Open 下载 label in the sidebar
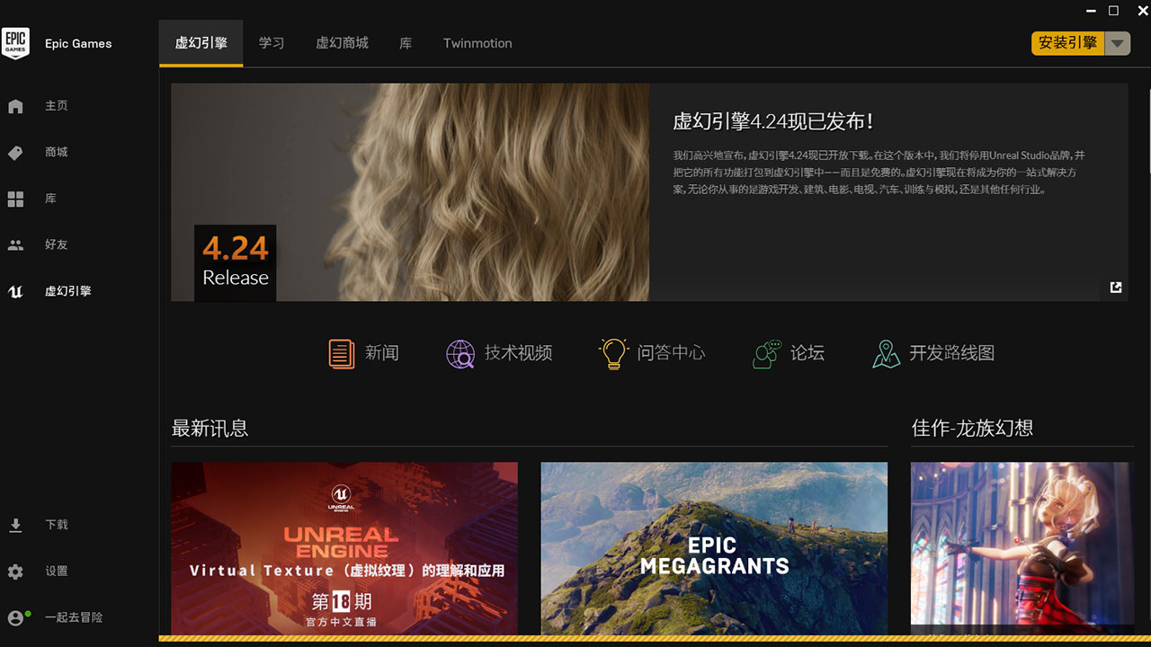This screenshot has height=647, width=1151. [57, 525]
